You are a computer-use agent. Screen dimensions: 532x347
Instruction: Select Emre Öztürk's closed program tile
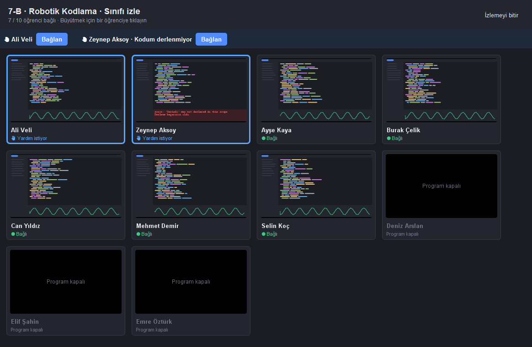[x=191, y=291]
